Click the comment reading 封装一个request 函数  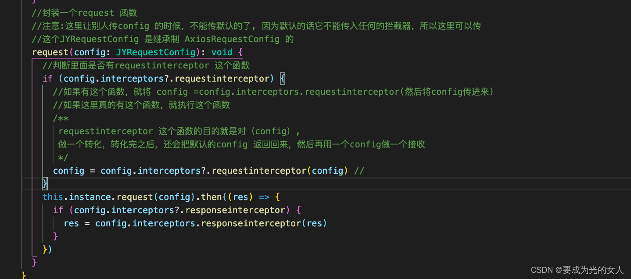click(84, 13)
